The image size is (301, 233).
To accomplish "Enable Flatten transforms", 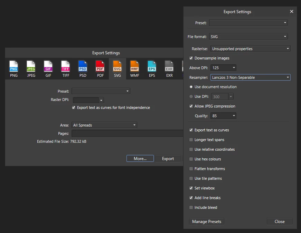I will [x=191, y=169].
